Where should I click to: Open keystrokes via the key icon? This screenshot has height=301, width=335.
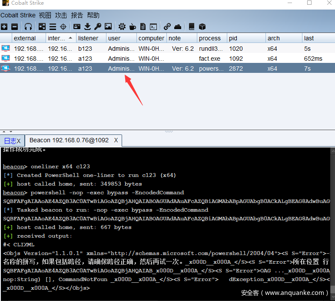point(98,26)
